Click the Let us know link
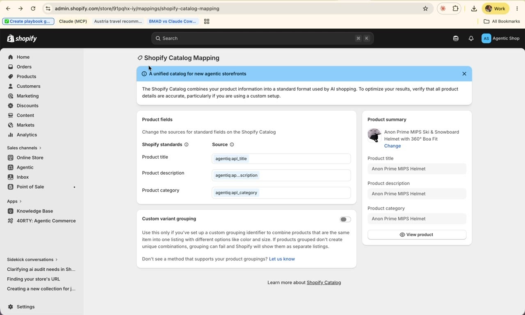The width and height of the screenshot is (525, 315). tap(282, 259)
